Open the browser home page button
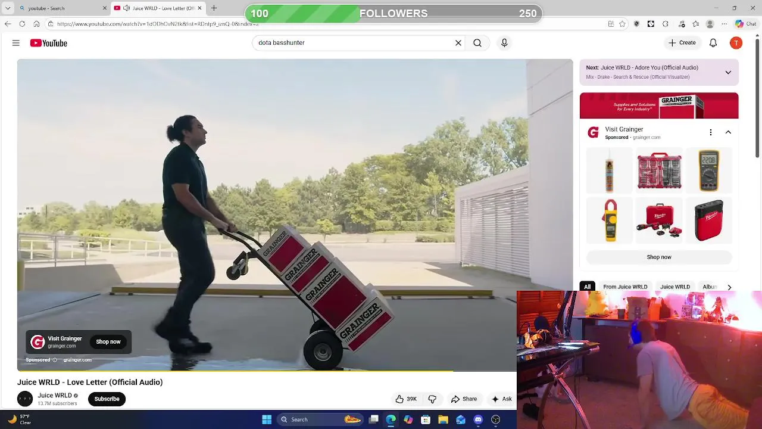Viewport: 762px width, 429px height. [36, 24]
